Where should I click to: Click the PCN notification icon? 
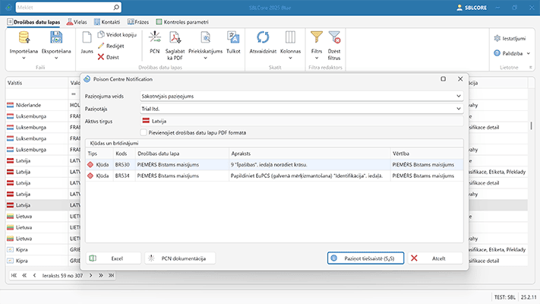click(x=155, y=37)
